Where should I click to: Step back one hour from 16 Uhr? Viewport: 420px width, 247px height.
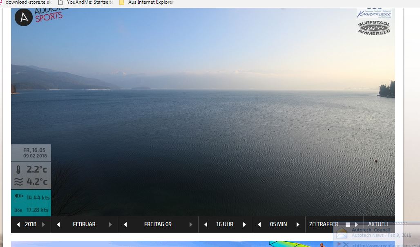(206, 225)
